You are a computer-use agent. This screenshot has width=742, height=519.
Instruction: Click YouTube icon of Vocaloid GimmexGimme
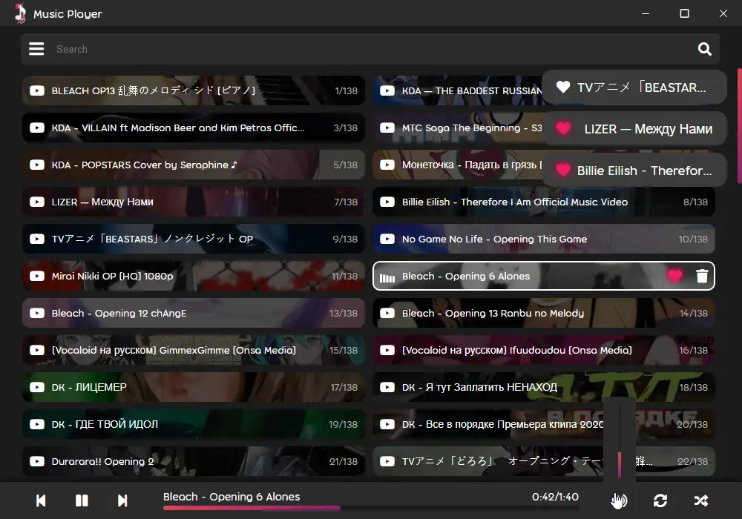[x=37, y=350]
